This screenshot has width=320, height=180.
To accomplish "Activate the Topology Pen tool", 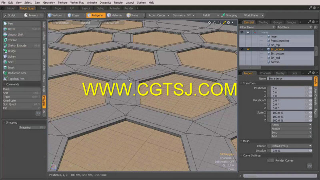I will [x=22, y=78].
